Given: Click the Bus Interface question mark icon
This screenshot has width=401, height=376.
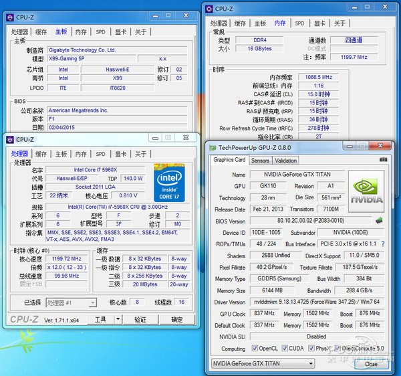Looking at the screenshot, I should click(382, 244).
